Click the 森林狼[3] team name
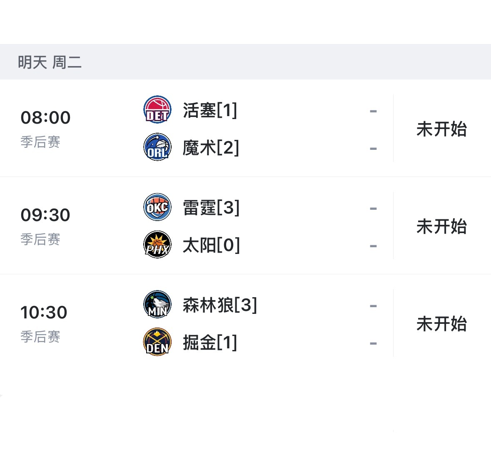This screenshot has height=457, width=491. 219,304
